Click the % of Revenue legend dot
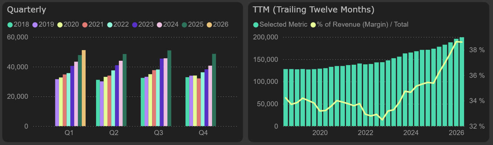 (314, 25)
